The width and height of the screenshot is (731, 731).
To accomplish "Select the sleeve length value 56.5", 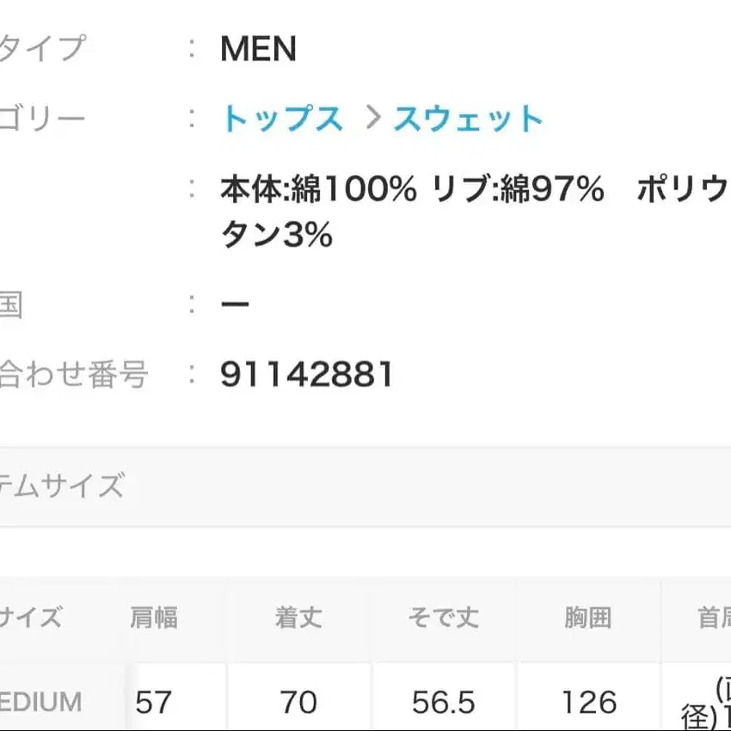I will point(443,703).
